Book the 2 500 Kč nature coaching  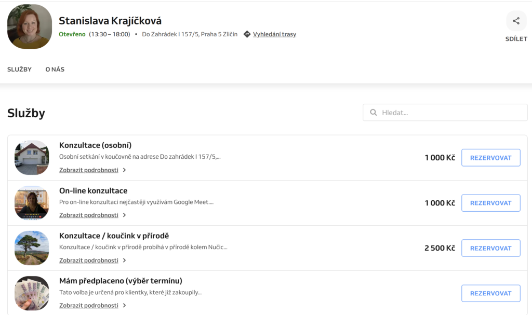point(490,248)
